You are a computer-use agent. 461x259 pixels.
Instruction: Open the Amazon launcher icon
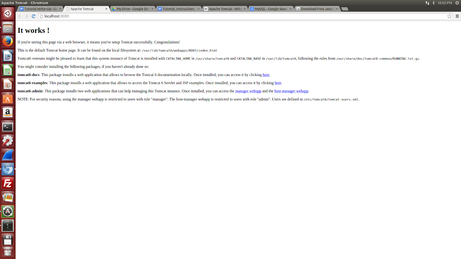pyautogui.click(x=8, y=113)
